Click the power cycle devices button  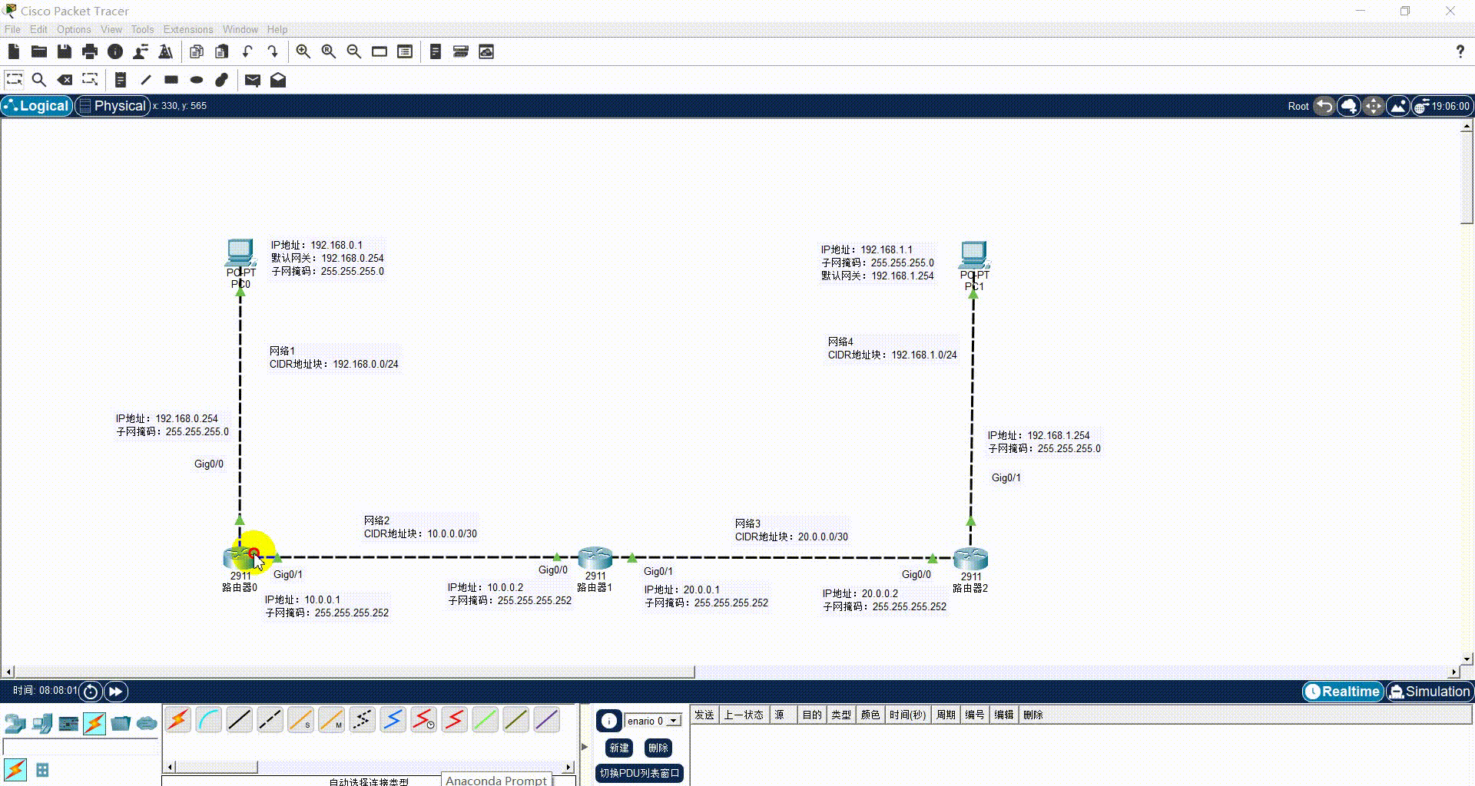(x=91, y=692)
